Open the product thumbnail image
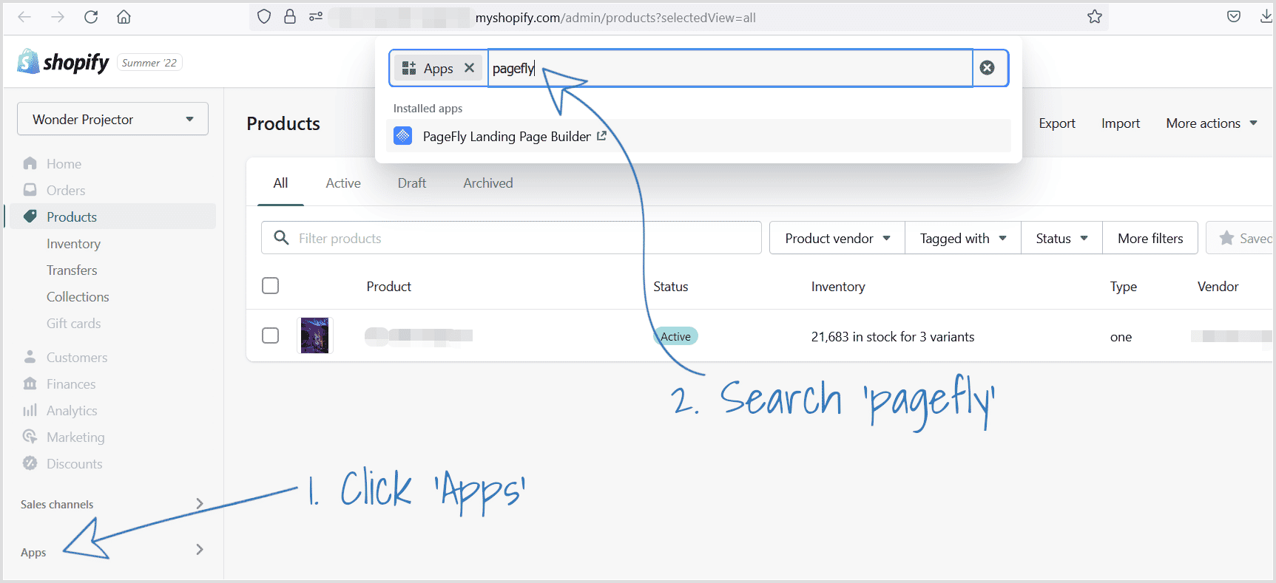 tap(315, 335)
